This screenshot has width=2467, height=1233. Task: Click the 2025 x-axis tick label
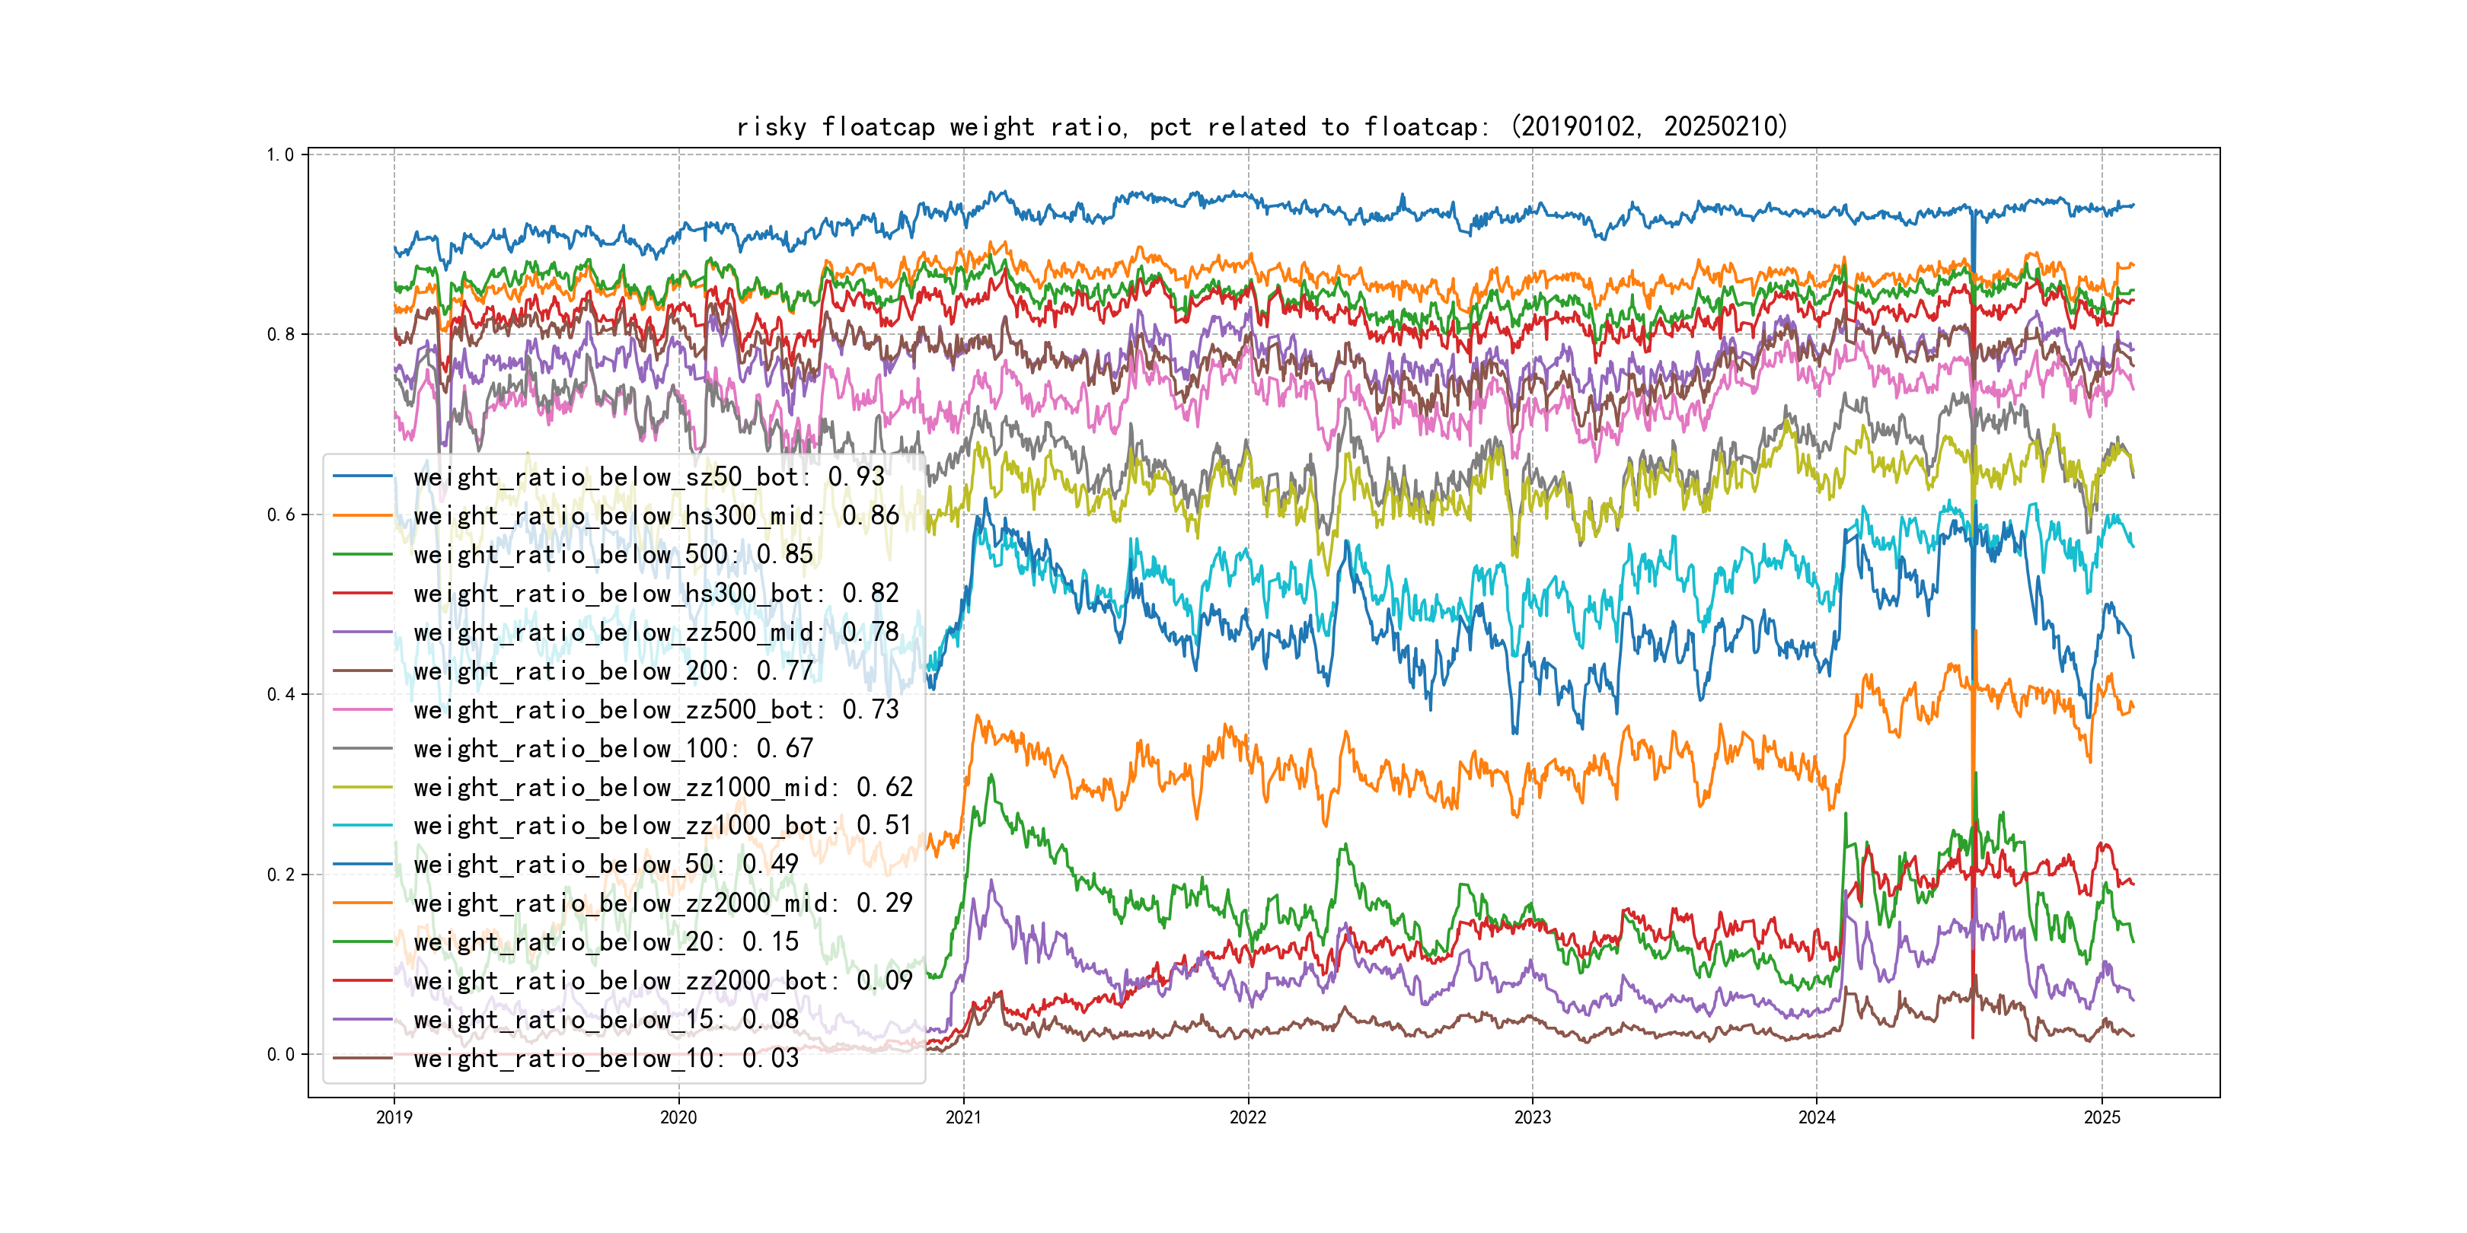[x=2102, y=1117]
